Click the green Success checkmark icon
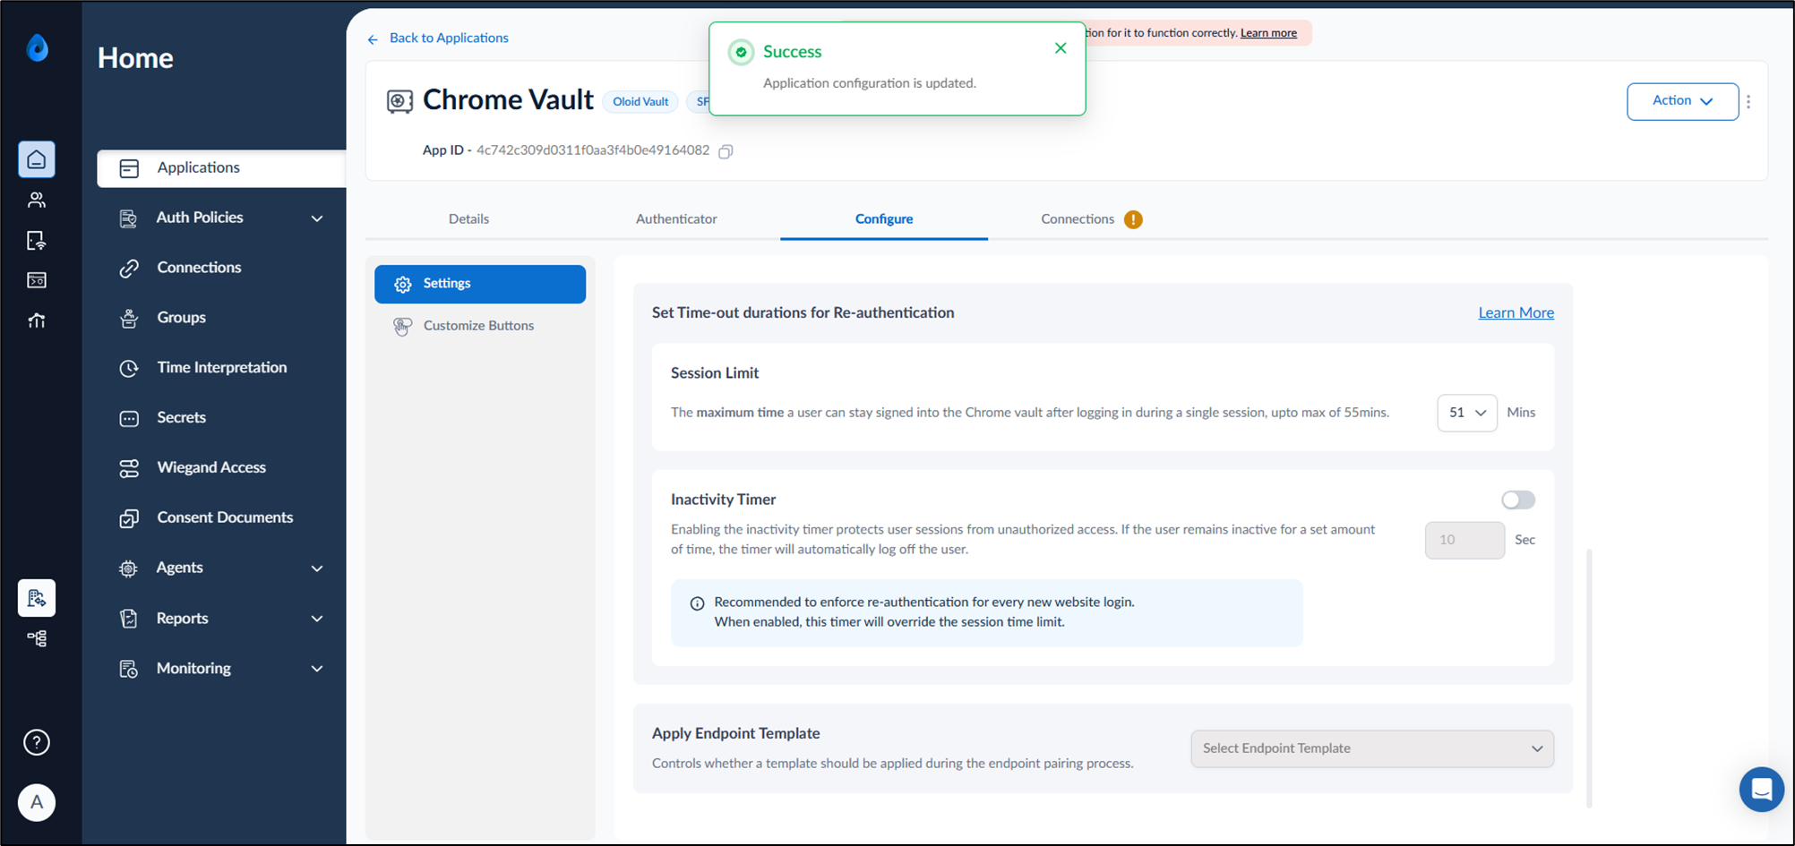The height and width of the screenshot is (846, 1795). [x=741, y=52]
